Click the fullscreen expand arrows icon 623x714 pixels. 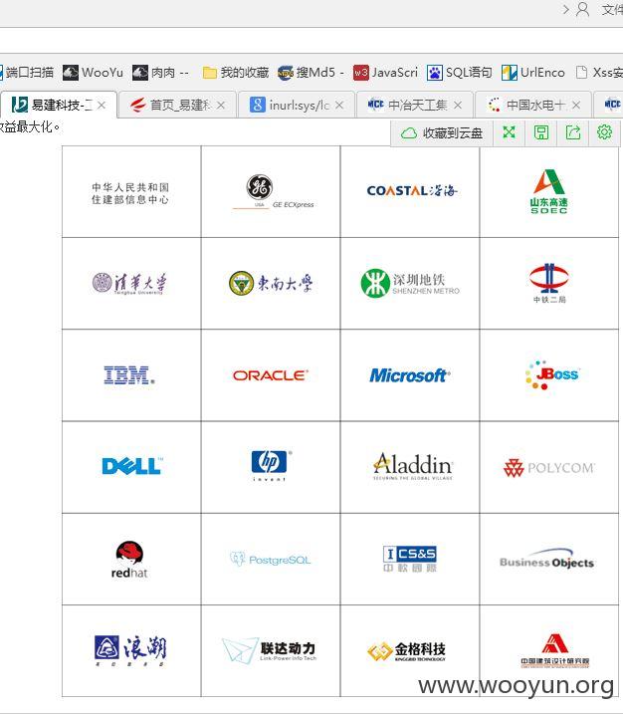pyautogui.click(x=509, y=132)
